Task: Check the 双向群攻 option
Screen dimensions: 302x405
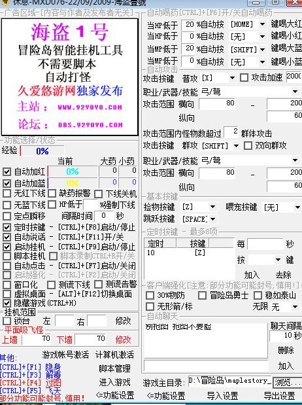Action: (248, 145)
